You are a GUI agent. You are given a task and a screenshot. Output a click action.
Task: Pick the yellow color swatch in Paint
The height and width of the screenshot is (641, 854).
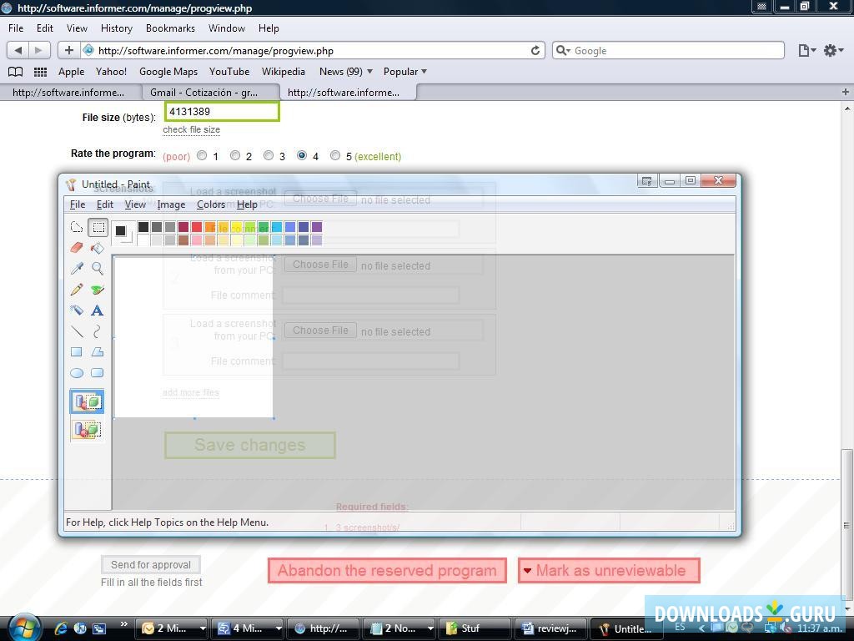pos(236,227)
